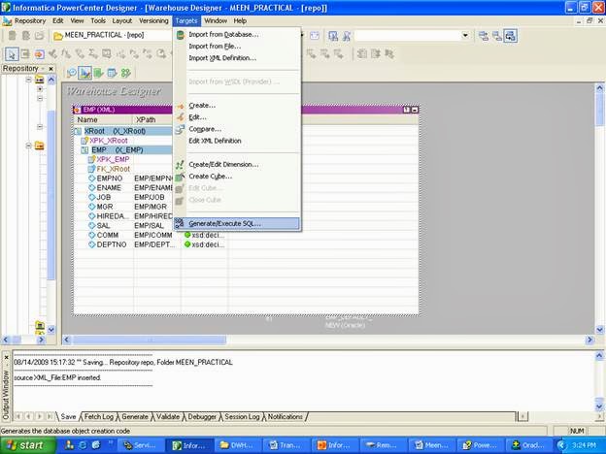606x454 pixels.
Task: Click the small icon left of EMP (XML) minimize
Action: click(406, 110)
